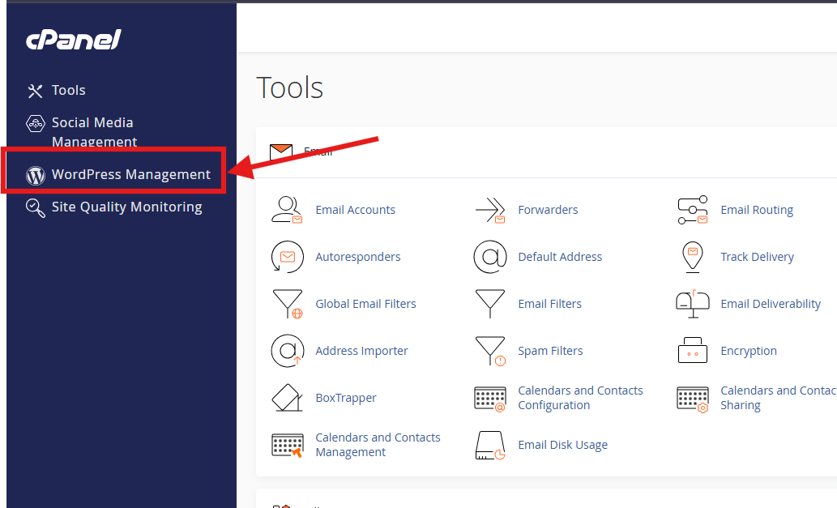Click the Spam Filters funnel icon
The width and height of the screenshot is (837, 508).
click(x=490, y=351)
